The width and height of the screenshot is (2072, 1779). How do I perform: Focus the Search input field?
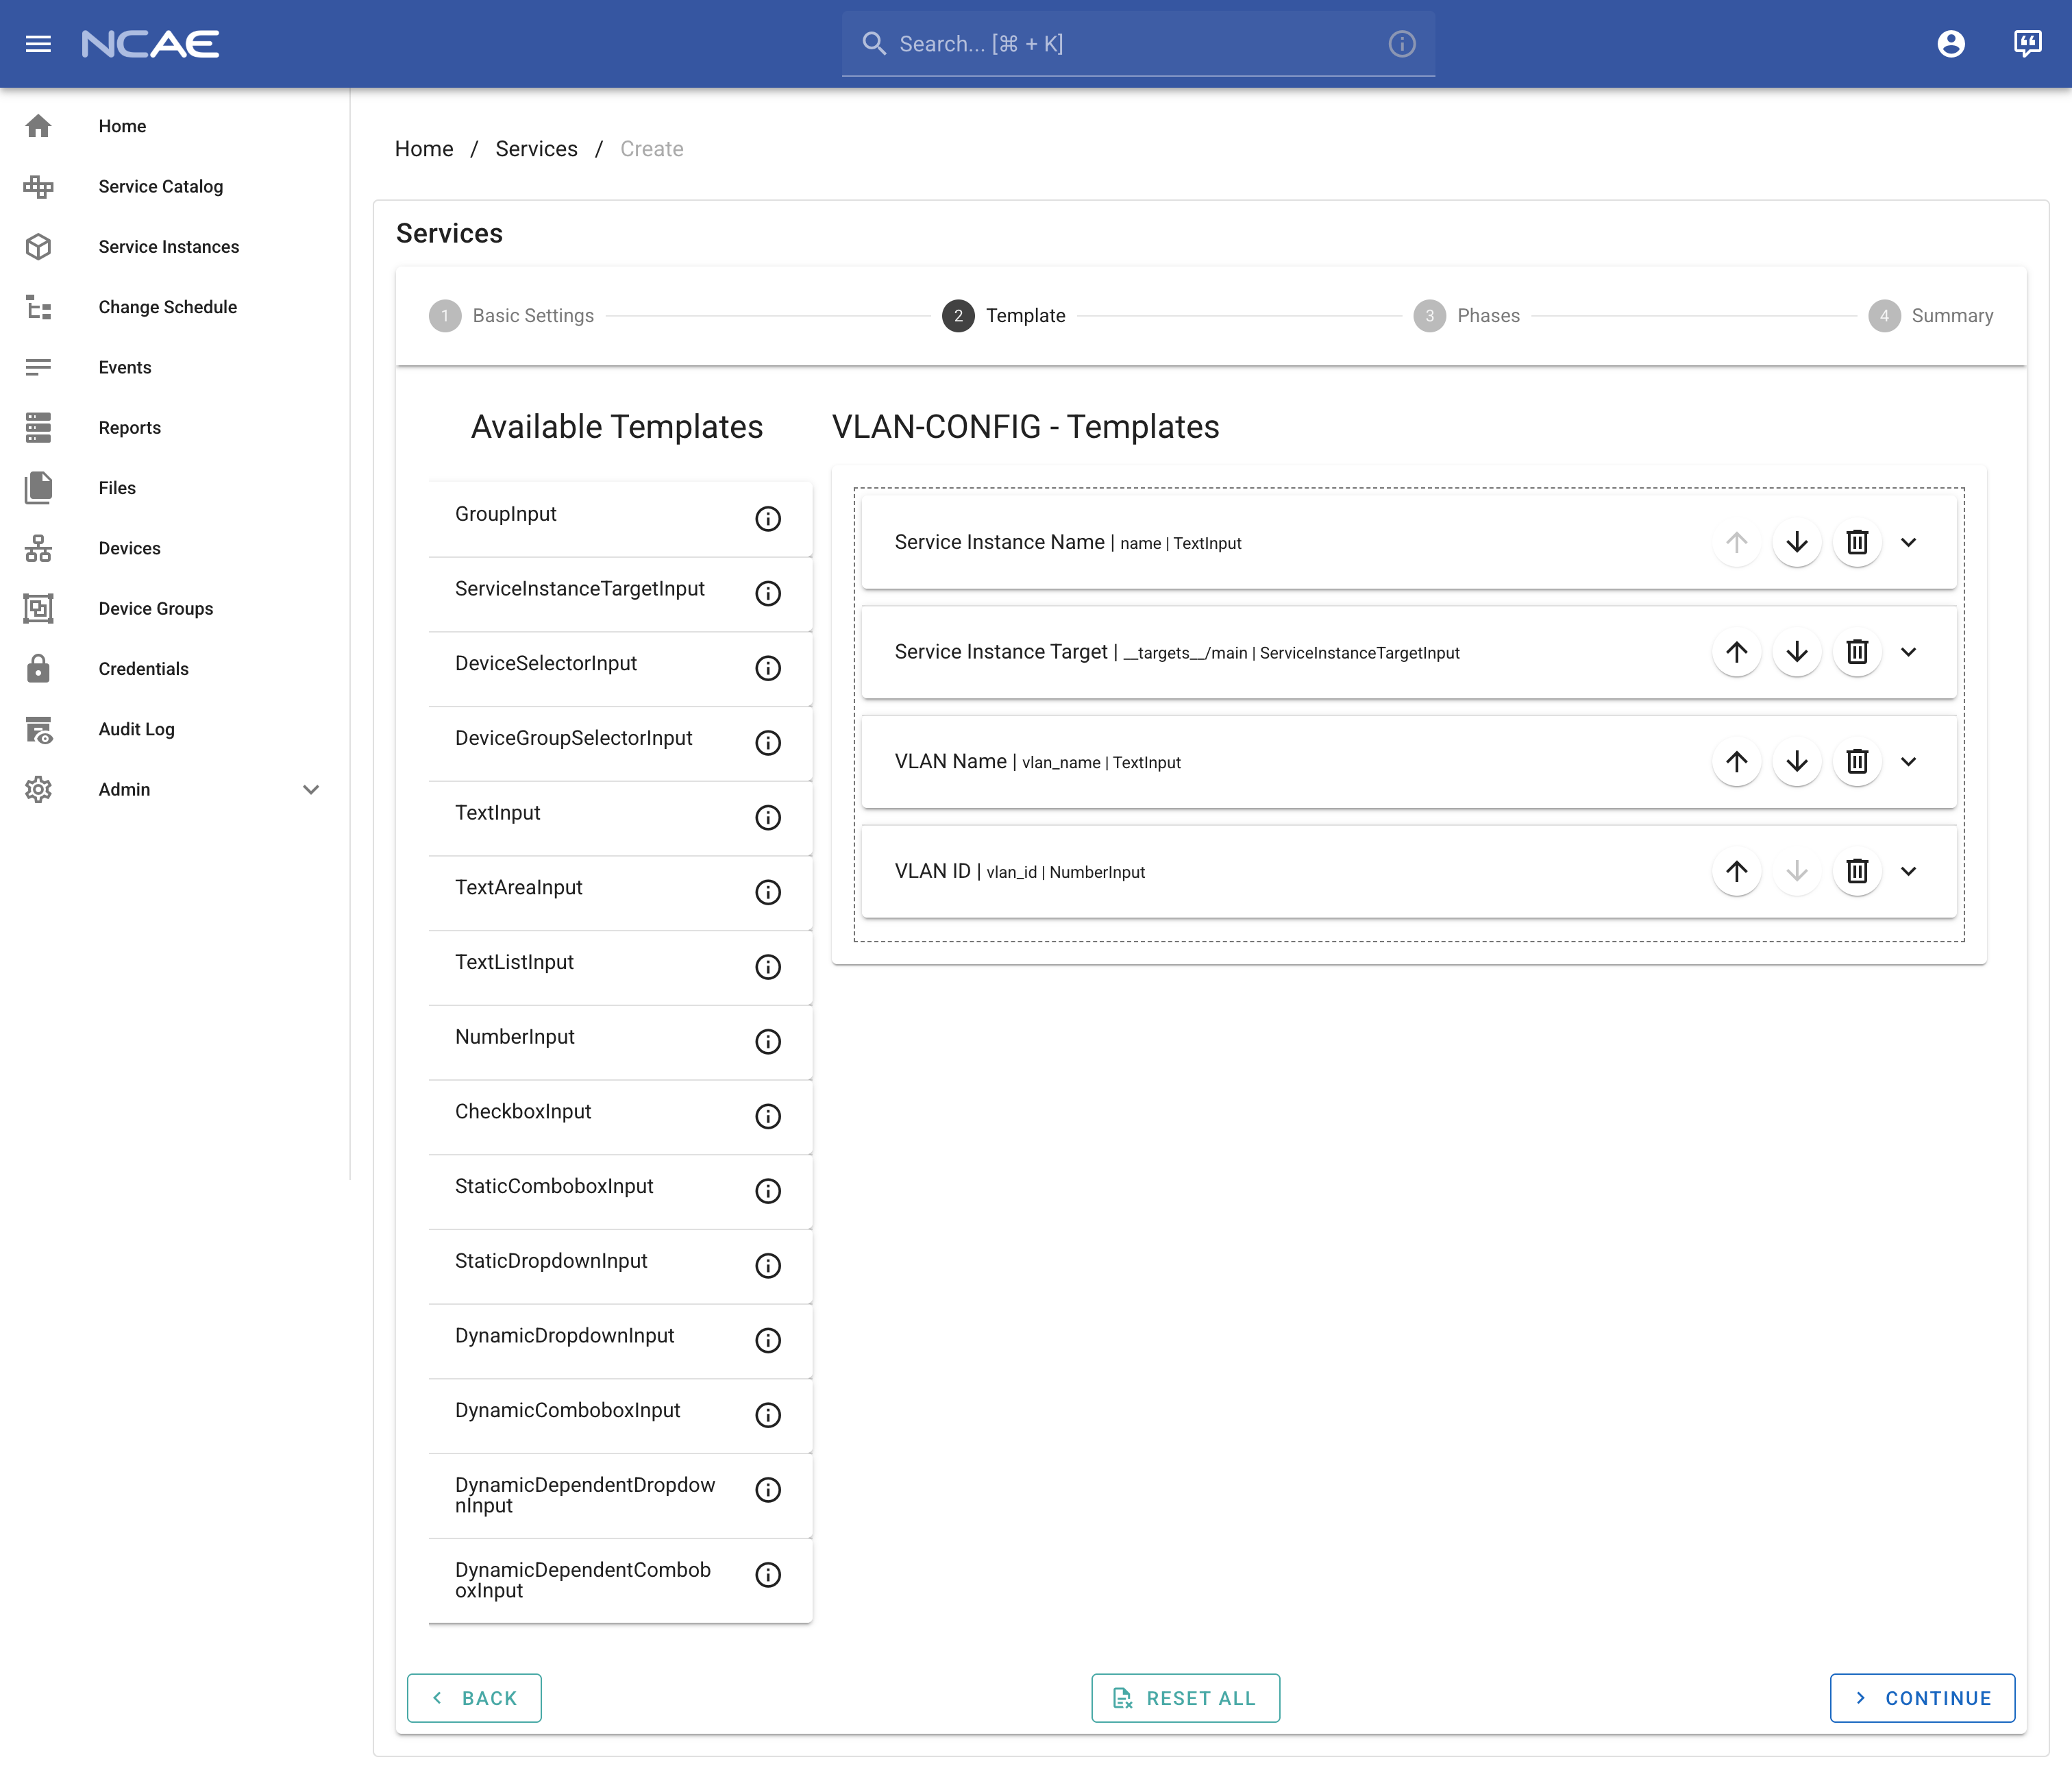tap(1138, 44)
